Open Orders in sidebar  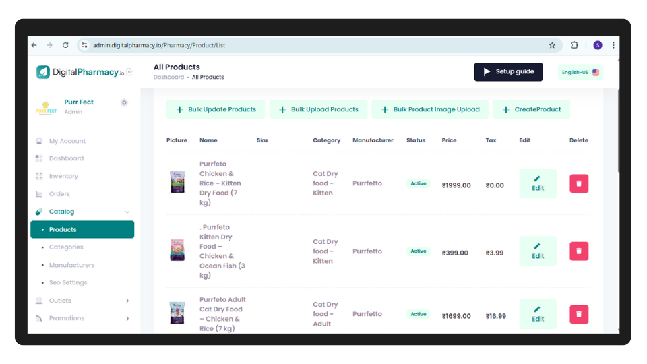59,194
